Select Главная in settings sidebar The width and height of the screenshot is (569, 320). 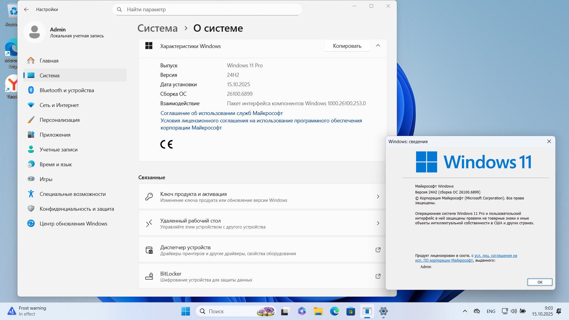[x=49, y=61]
